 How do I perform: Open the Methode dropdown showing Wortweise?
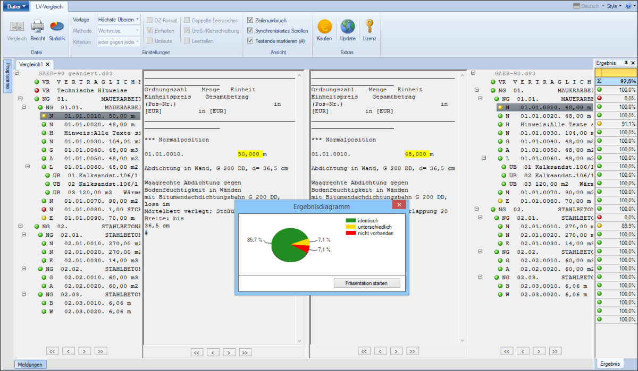point(119,31)
